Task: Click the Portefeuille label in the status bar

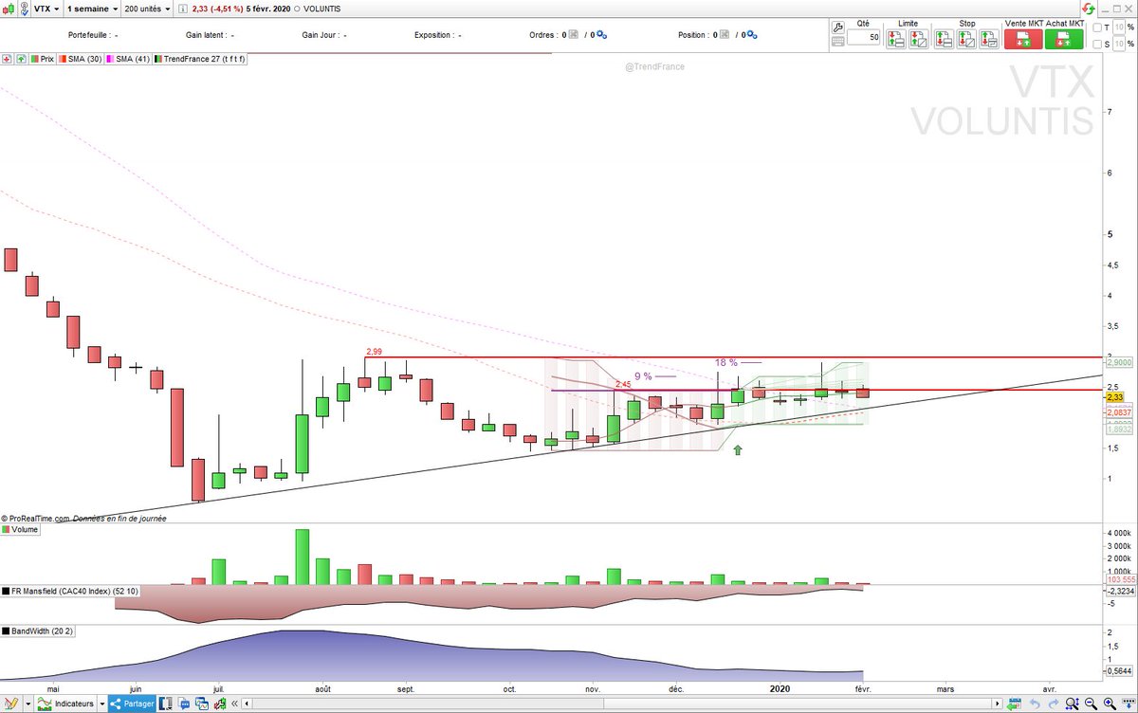Action: pos(91,35)
